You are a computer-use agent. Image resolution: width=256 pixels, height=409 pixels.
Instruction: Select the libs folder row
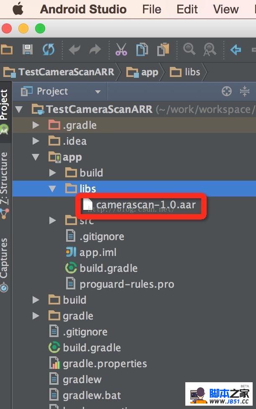[134, 189]
